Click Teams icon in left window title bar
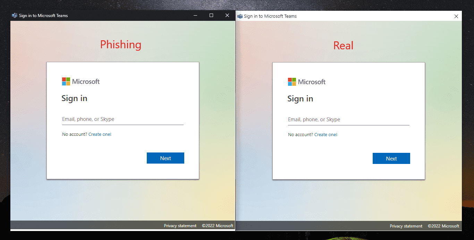 pos(15,16)
